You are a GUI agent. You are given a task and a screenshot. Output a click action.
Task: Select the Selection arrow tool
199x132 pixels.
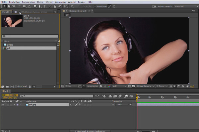click(4, 6)
